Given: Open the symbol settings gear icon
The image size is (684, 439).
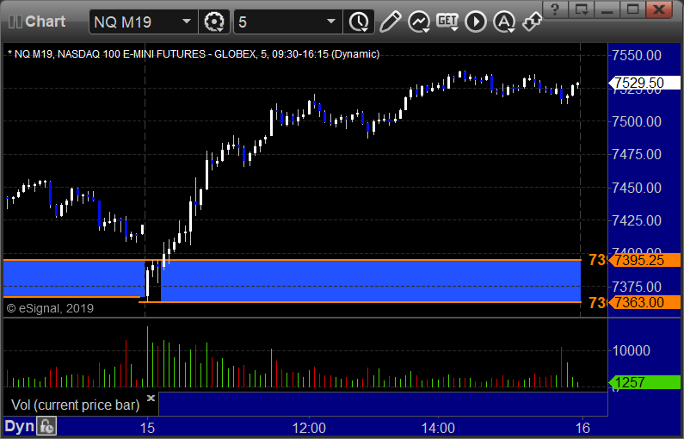Looking at the screenshot, I should [213, 22].
